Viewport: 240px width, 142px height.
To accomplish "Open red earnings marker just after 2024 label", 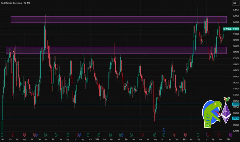I will [x=142, y=135].
